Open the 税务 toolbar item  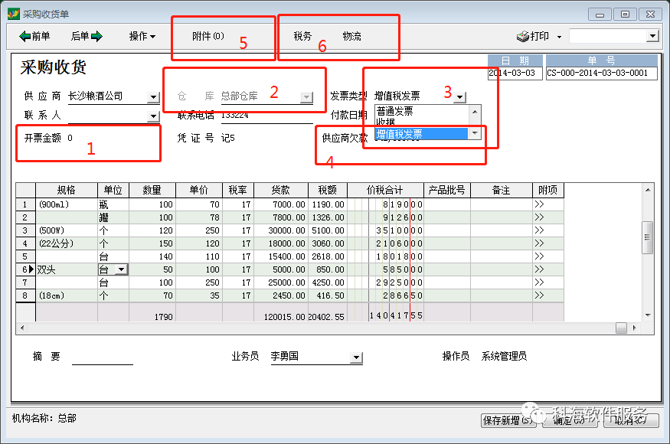click(x=302, y=36)
